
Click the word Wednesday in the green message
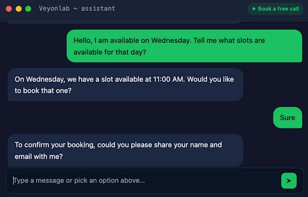point(171,40)
